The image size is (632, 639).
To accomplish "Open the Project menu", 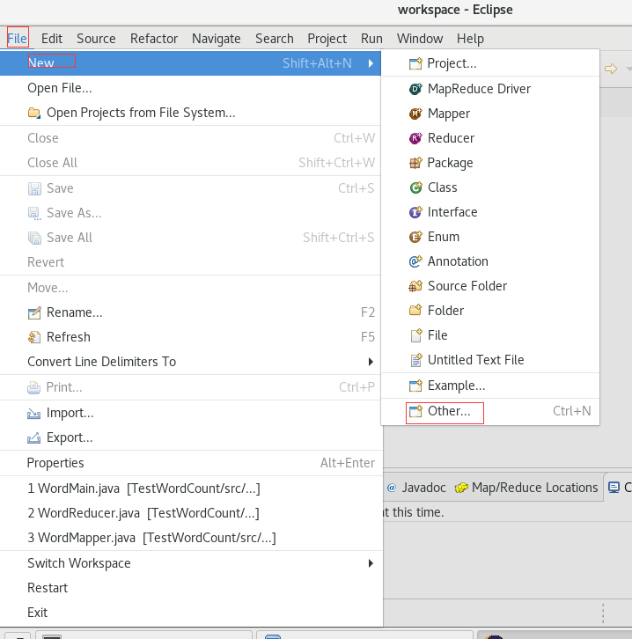I will (327, 39).
